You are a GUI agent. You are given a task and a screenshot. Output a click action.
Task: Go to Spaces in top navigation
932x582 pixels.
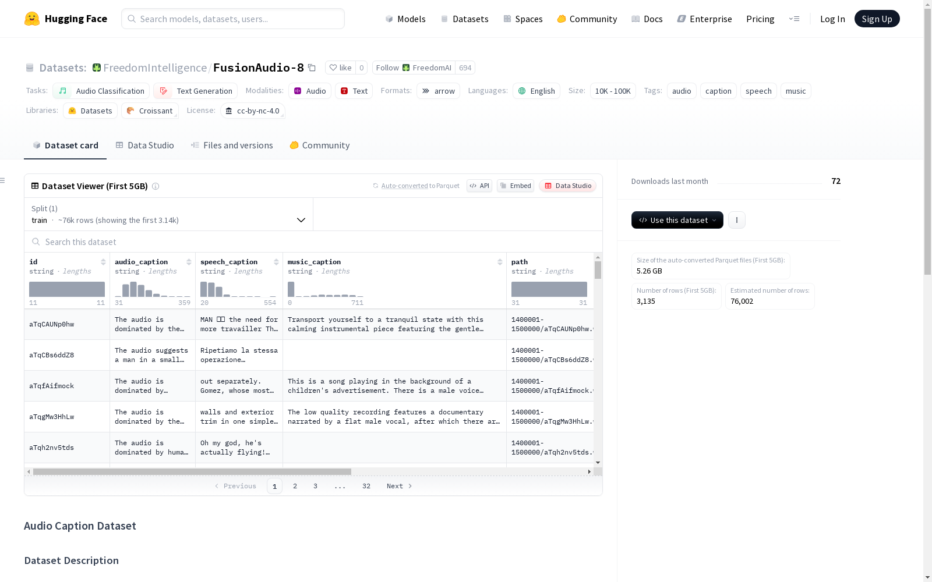pyautogui.click(x=523, y=19)
